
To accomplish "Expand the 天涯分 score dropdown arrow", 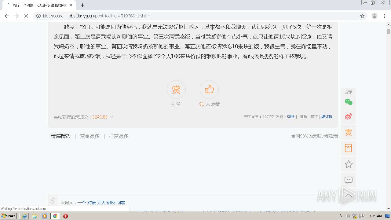I will tap(111, 117).
